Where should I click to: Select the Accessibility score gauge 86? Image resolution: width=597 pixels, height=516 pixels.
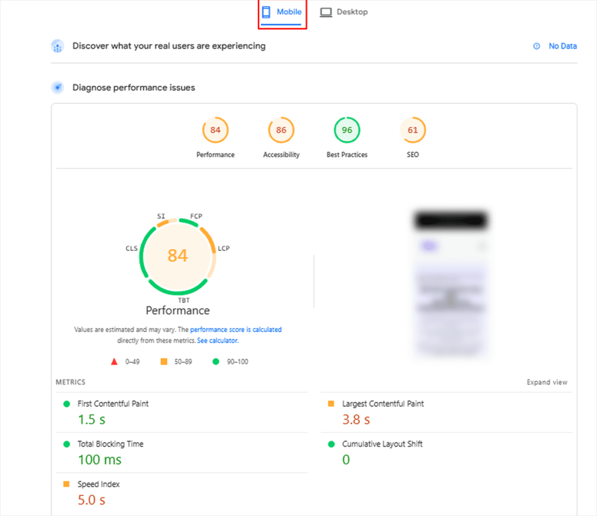click(281, 130)
